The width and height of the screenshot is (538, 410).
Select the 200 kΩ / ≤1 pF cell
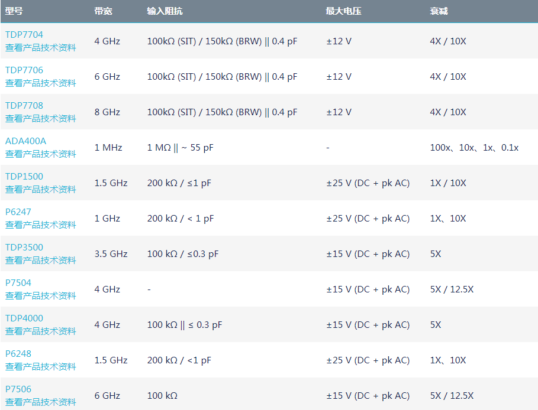coord(179,183)
